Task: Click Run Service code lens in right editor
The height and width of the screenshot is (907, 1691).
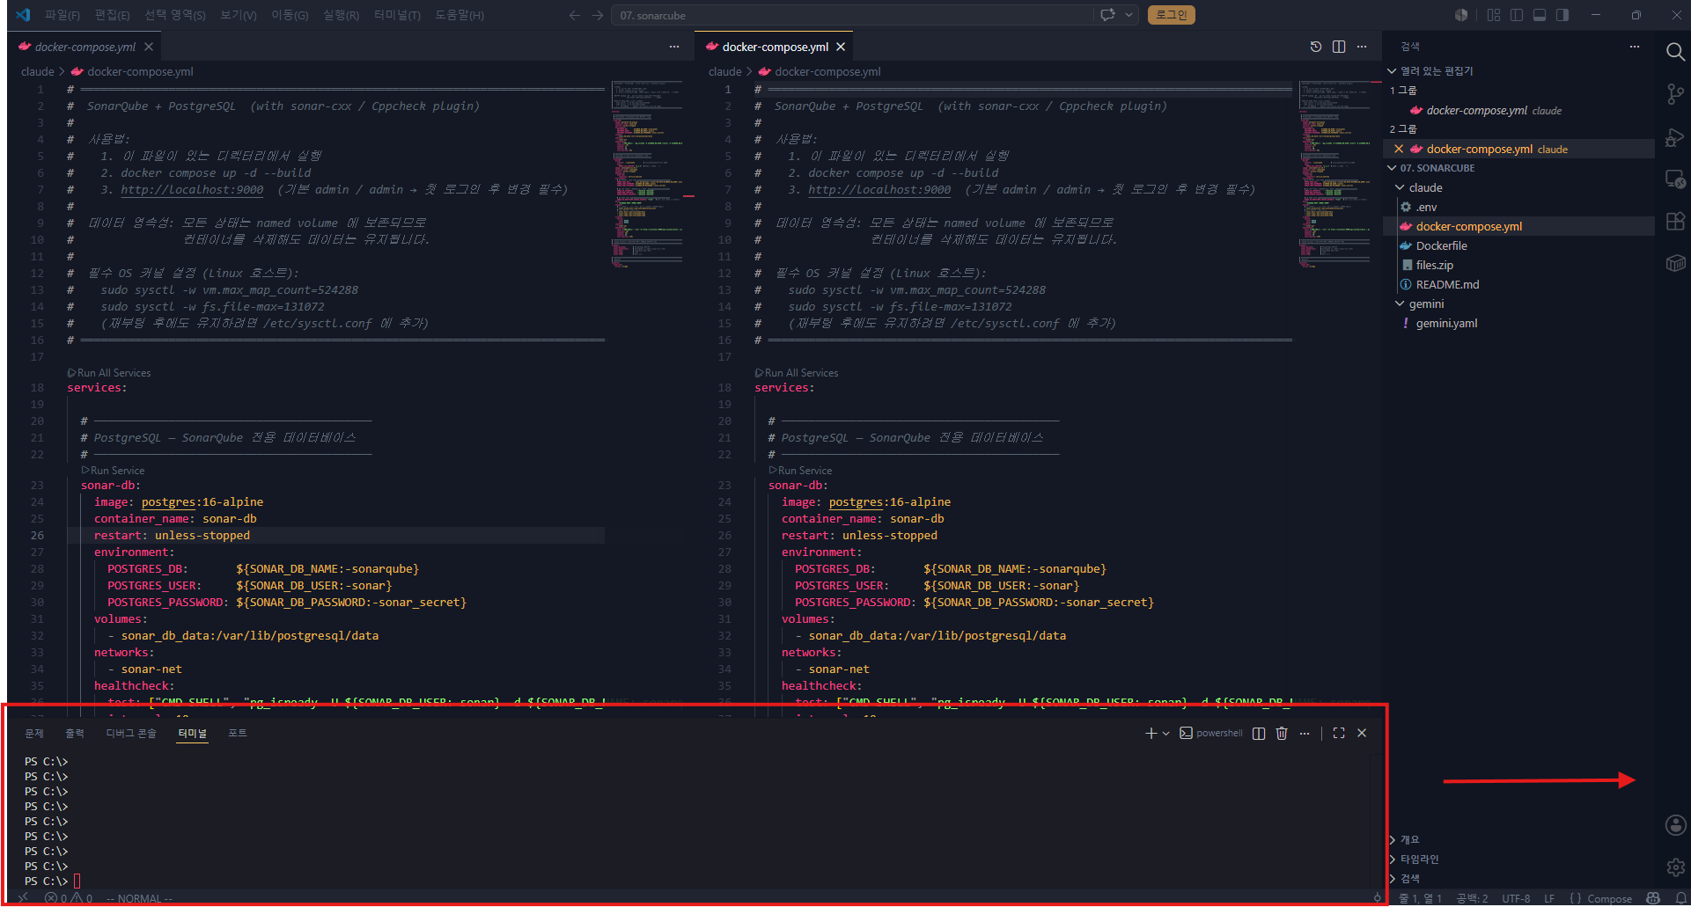Action: 800,471
